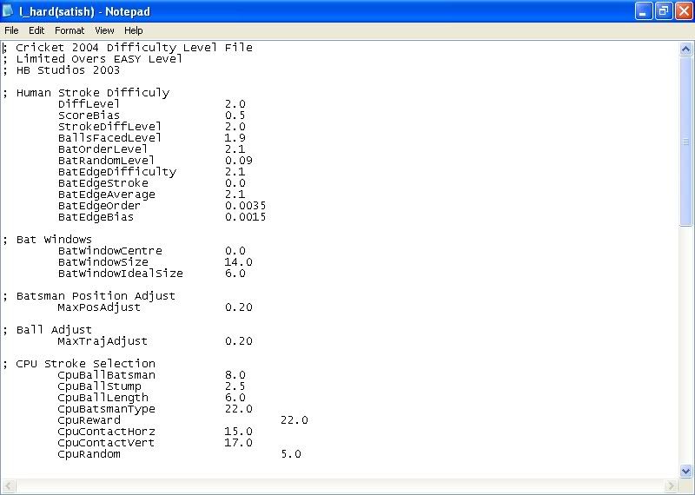695x495 pixels.
Task: Click the BatWindowSize value 14.0
Action: point(238,262)
